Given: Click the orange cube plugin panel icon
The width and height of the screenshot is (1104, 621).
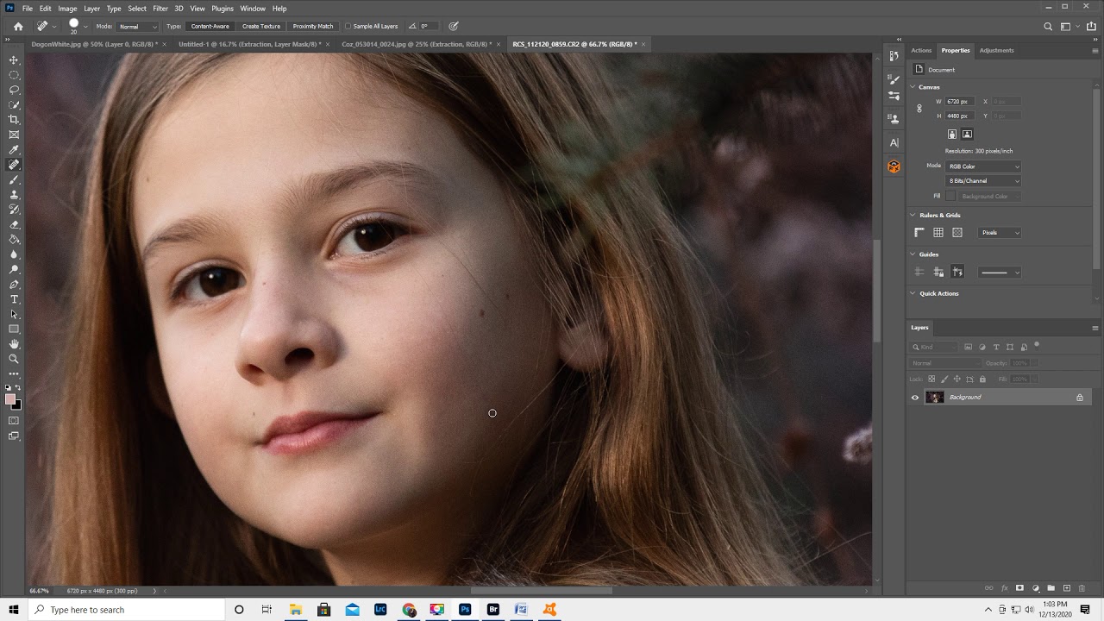Looking at the screenshot, I should point(894,166).
